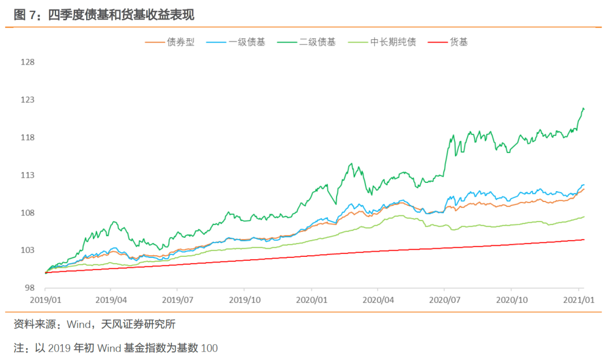Click the y-axis value 103
The width and height of the screenshot is (605, 355).
click(x=27, y=250)
